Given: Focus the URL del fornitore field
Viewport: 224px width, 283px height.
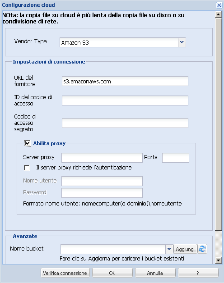Looking at the screenshot, I should (125, 81).
